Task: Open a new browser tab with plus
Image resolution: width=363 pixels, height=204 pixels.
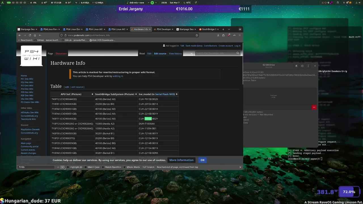Action: (223, 29)
